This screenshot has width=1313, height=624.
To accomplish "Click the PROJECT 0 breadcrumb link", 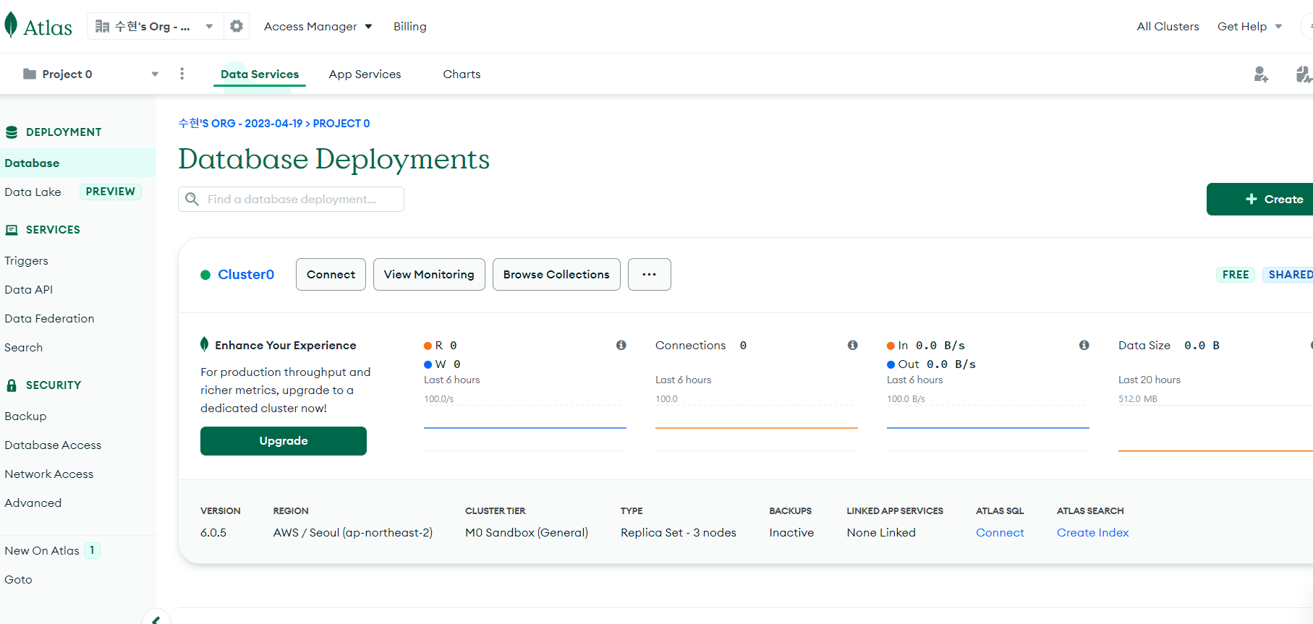I will 341,124.
